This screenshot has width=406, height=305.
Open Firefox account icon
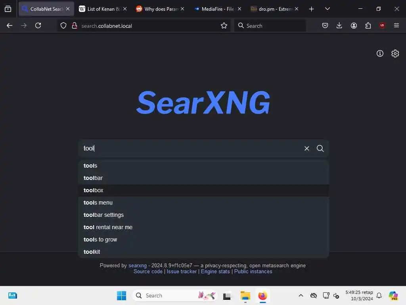pos(354,25)
